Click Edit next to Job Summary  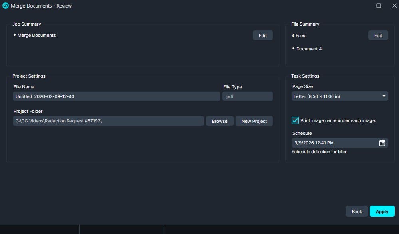[x=262, y=35]
